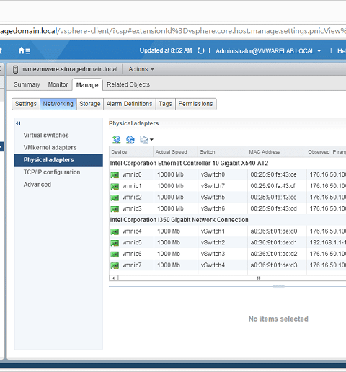Select Physical adapters in the sidebar
The height and width of the screenshot is (372, 346).
click(58, 160)
